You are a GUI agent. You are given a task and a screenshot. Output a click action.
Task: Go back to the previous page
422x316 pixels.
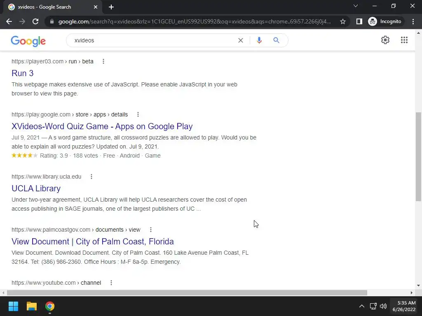pyautogui.click(x=9, y=21)
